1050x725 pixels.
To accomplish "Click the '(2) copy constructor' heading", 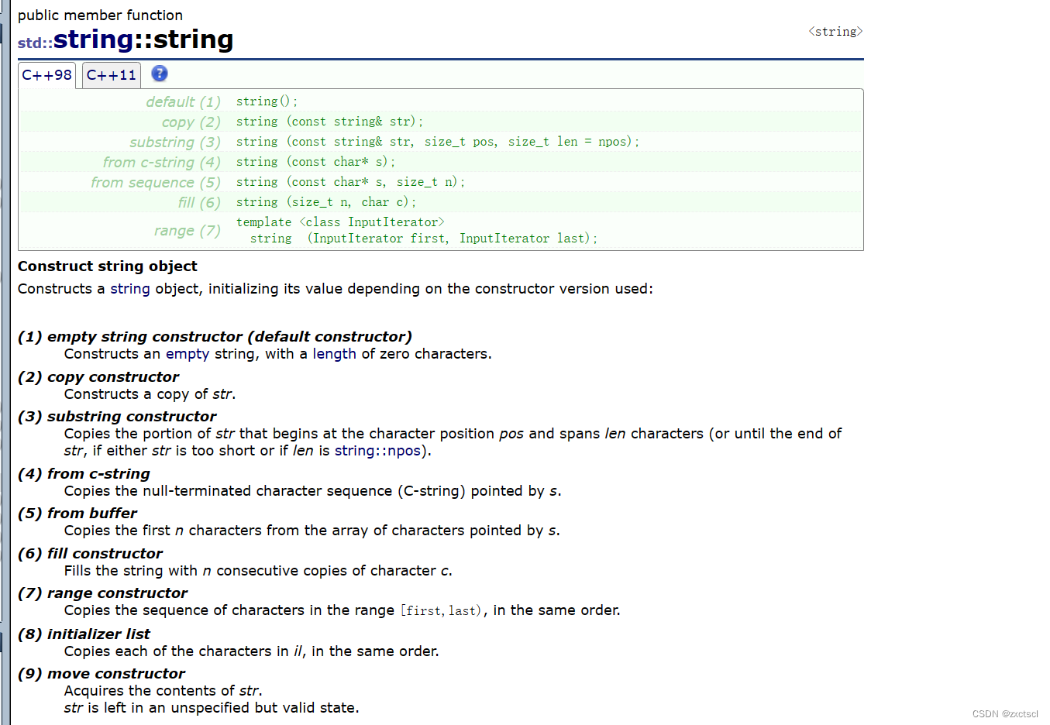I will point(98,377).
